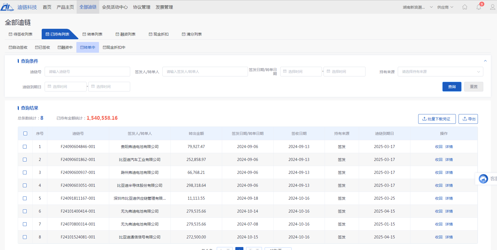Check the row for F24090600937-001
Image resolution: width=497 pixels, height=250 pixels.
tap(25, 172)
